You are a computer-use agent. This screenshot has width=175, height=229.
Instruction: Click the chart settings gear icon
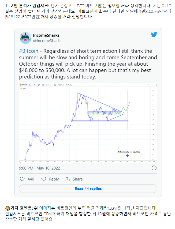click(154, 162)
